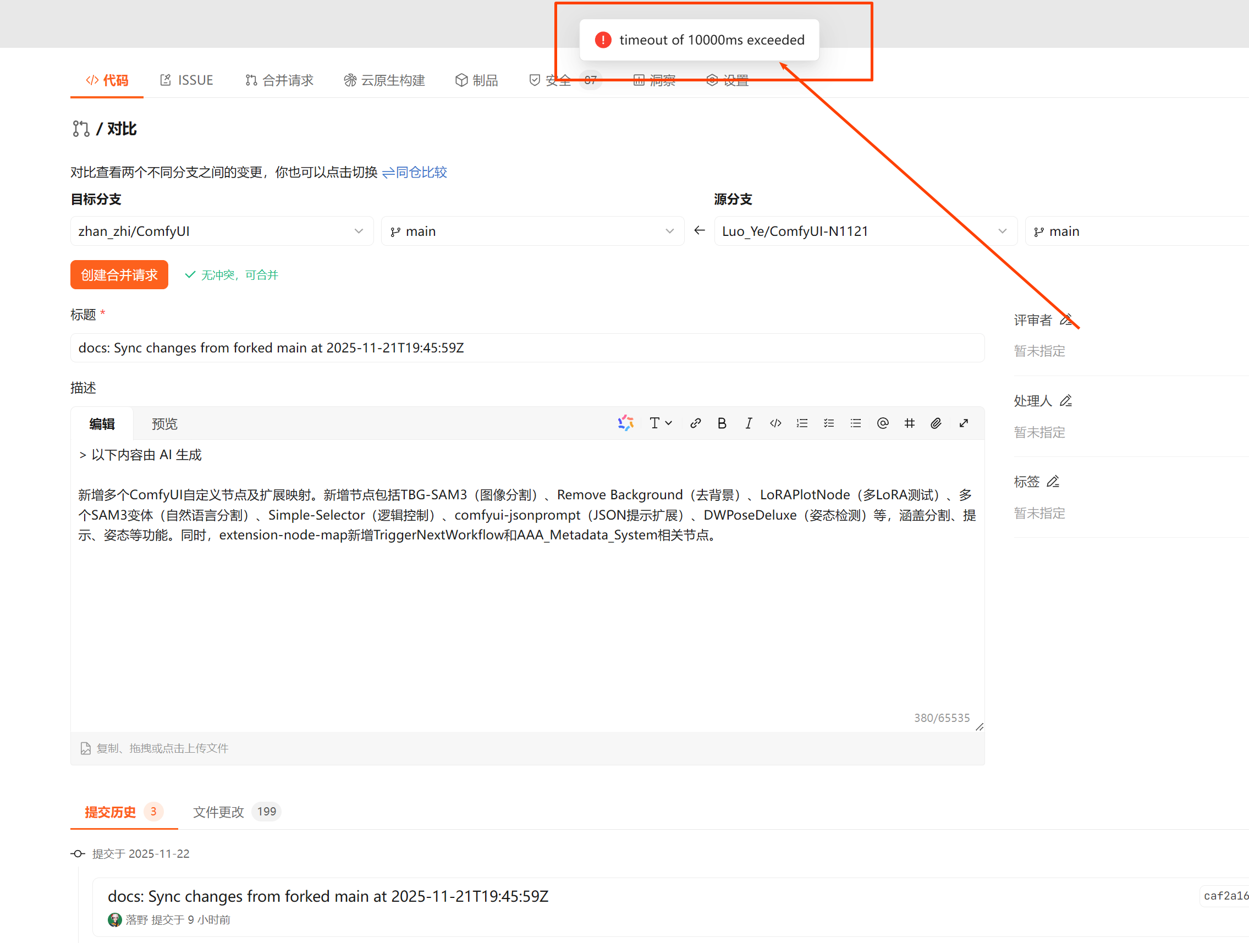
Task: Switch to the 编辑 editor tab
Action: [102, 423]
